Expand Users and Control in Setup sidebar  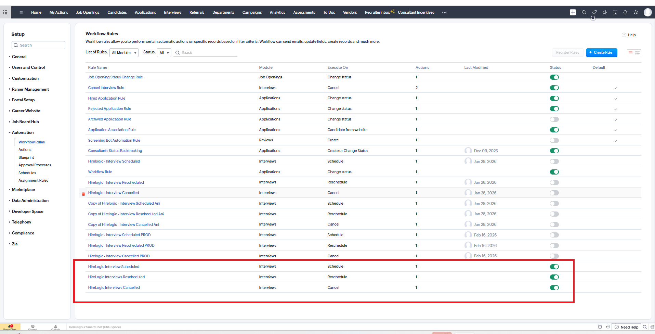coord(28,67)
